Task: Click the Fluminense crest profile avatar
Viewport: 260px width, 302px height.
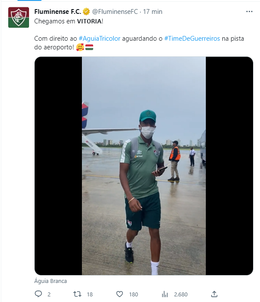Action: (19, 17)
